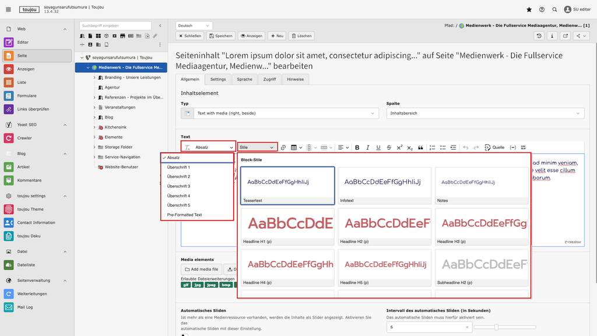Create a numbered list
The image size is (597, 336).
point(433,147)
